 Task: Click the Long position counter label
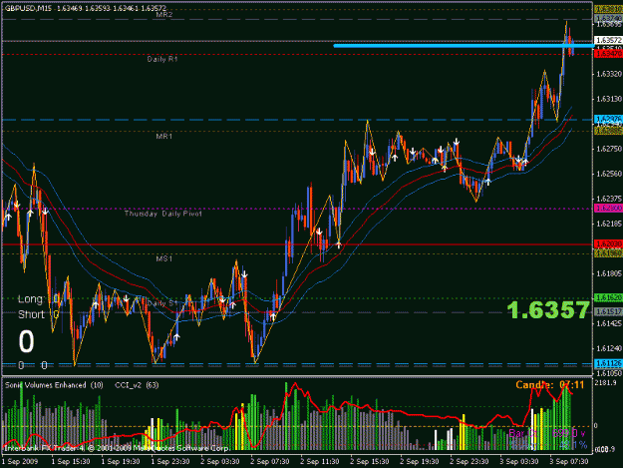pos(30,299)
